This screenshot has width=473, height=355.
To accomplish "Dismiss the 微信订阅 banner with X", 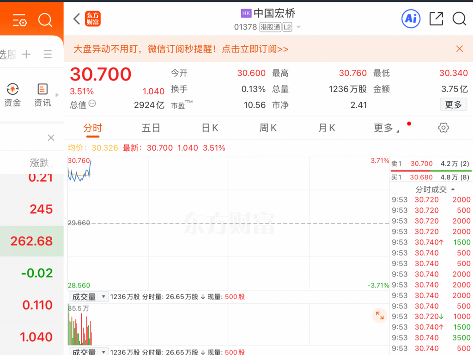I will [x=460, y=49].
